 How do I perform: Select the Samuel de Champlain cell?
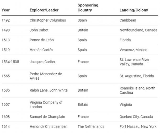pyautogui.click(x=47, y=117)
